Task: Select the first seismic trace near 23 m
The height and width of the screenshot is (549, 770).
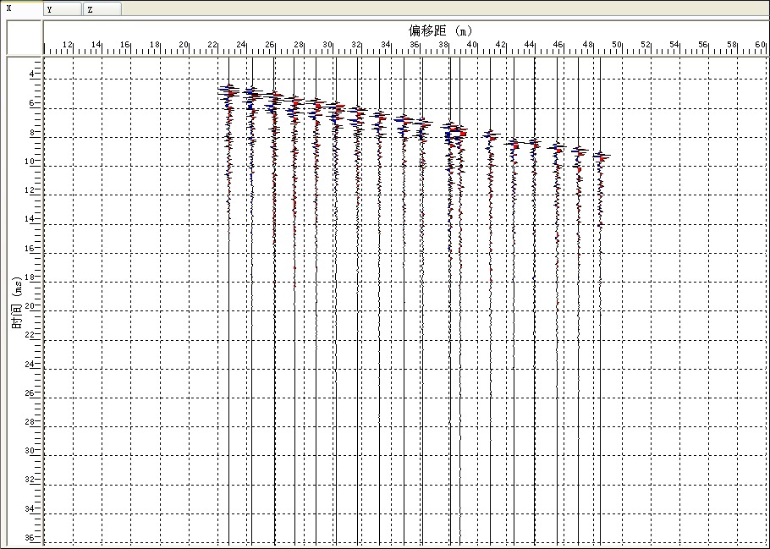Action: coord(228,300)
